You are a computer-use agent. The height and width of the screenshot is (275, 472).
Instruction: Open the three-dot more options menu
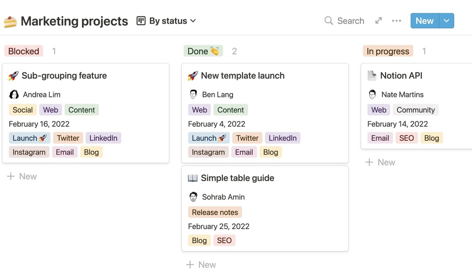point(396,21)
